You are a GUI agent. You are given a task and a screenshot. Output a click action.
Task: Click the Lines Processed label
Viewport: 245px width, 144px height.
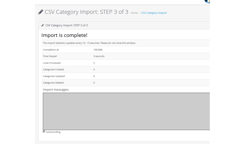(x=52, y=63)
